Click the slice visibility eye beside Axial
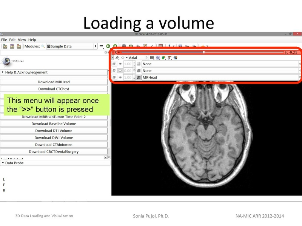 pos(123,58)
